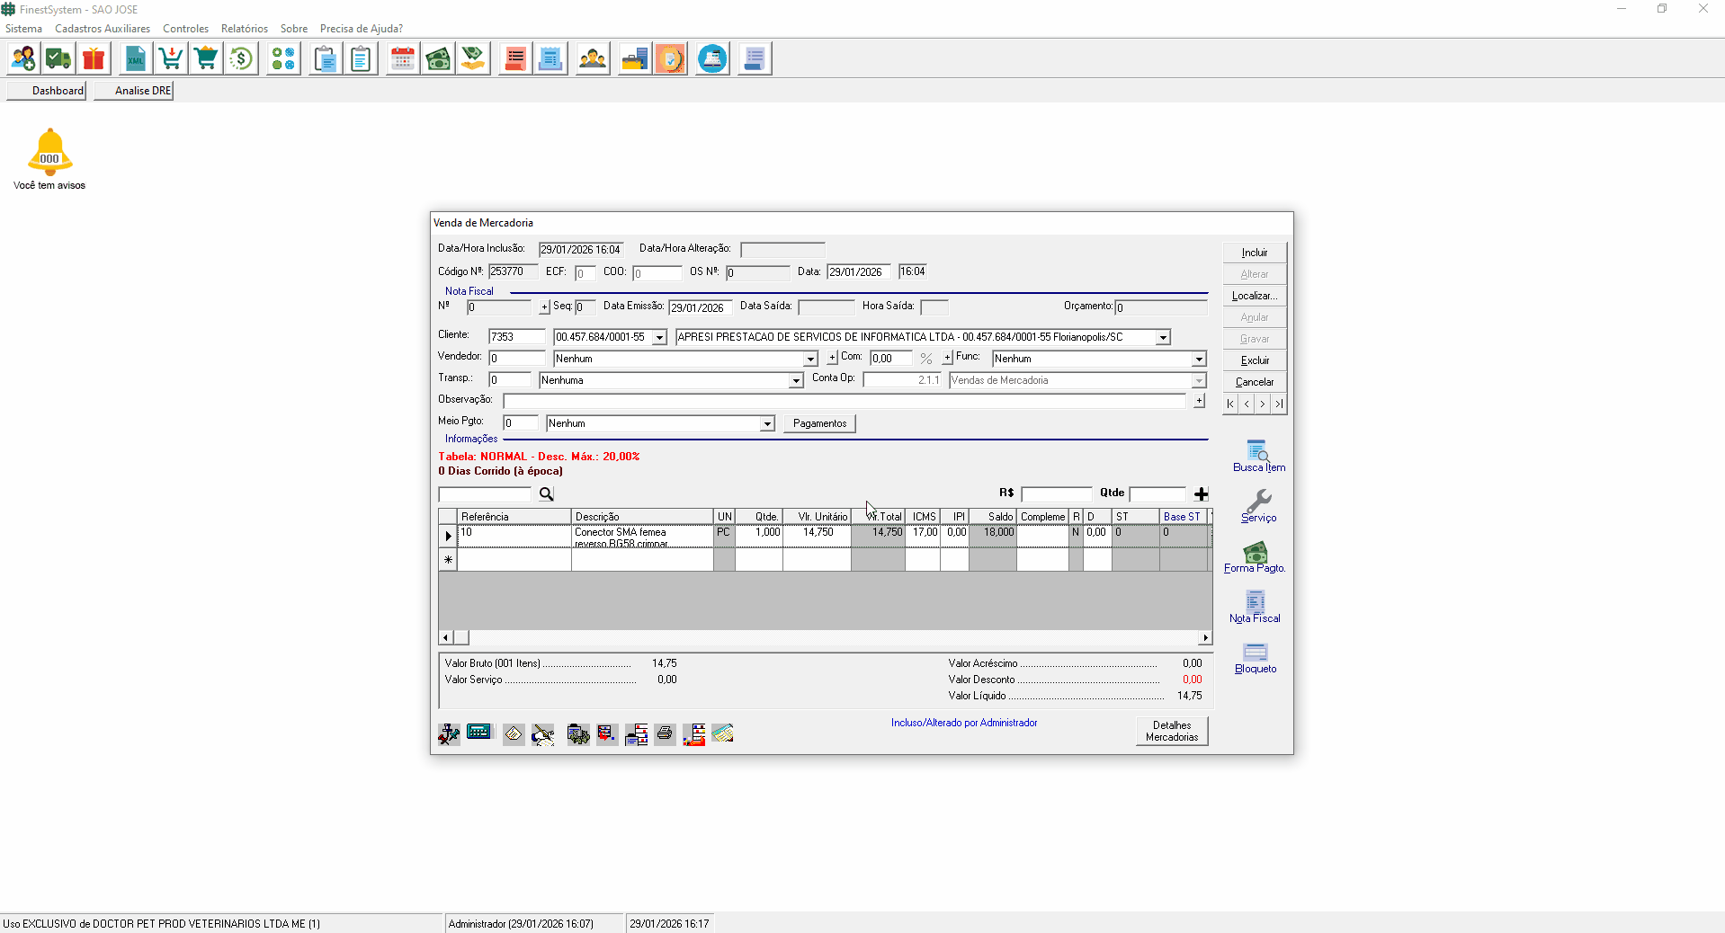This screenshot has height=933, width=1725.
Task: Open the delivery truck toolbar icon
Action: (x=58, y=59)
